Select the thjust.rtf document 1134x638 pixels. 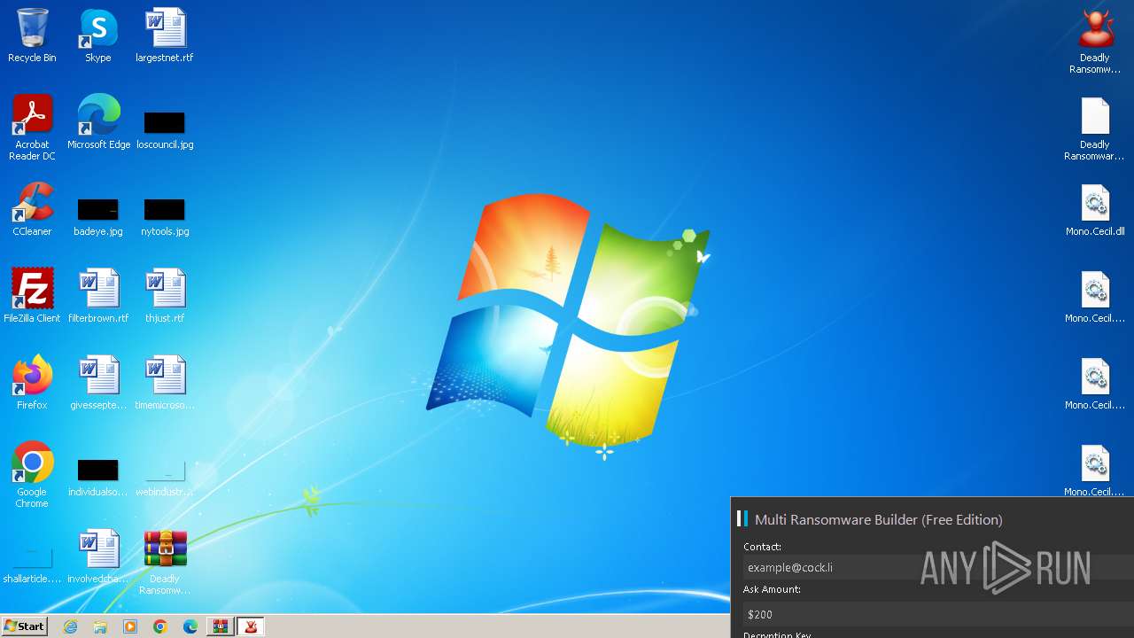click(165, 296)
